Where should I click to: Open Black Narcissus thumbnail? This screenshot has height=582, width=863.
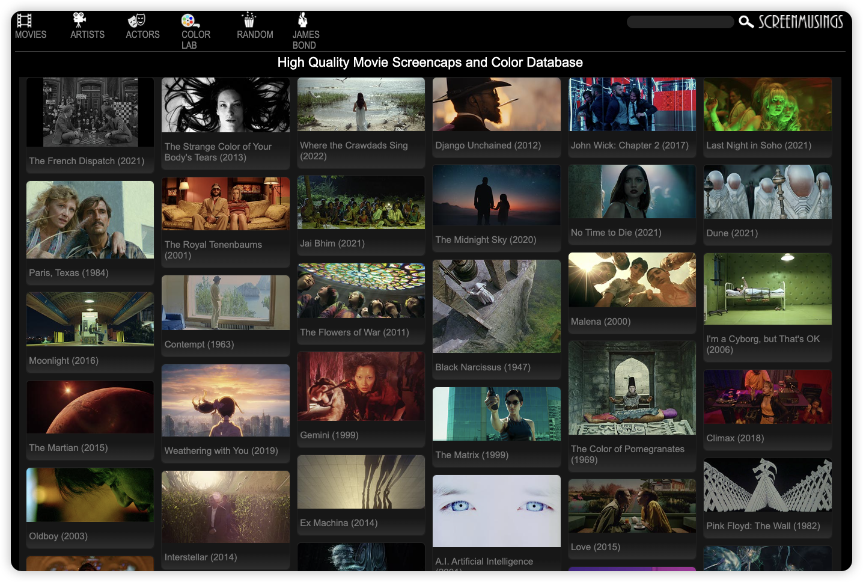coord(496,307)
